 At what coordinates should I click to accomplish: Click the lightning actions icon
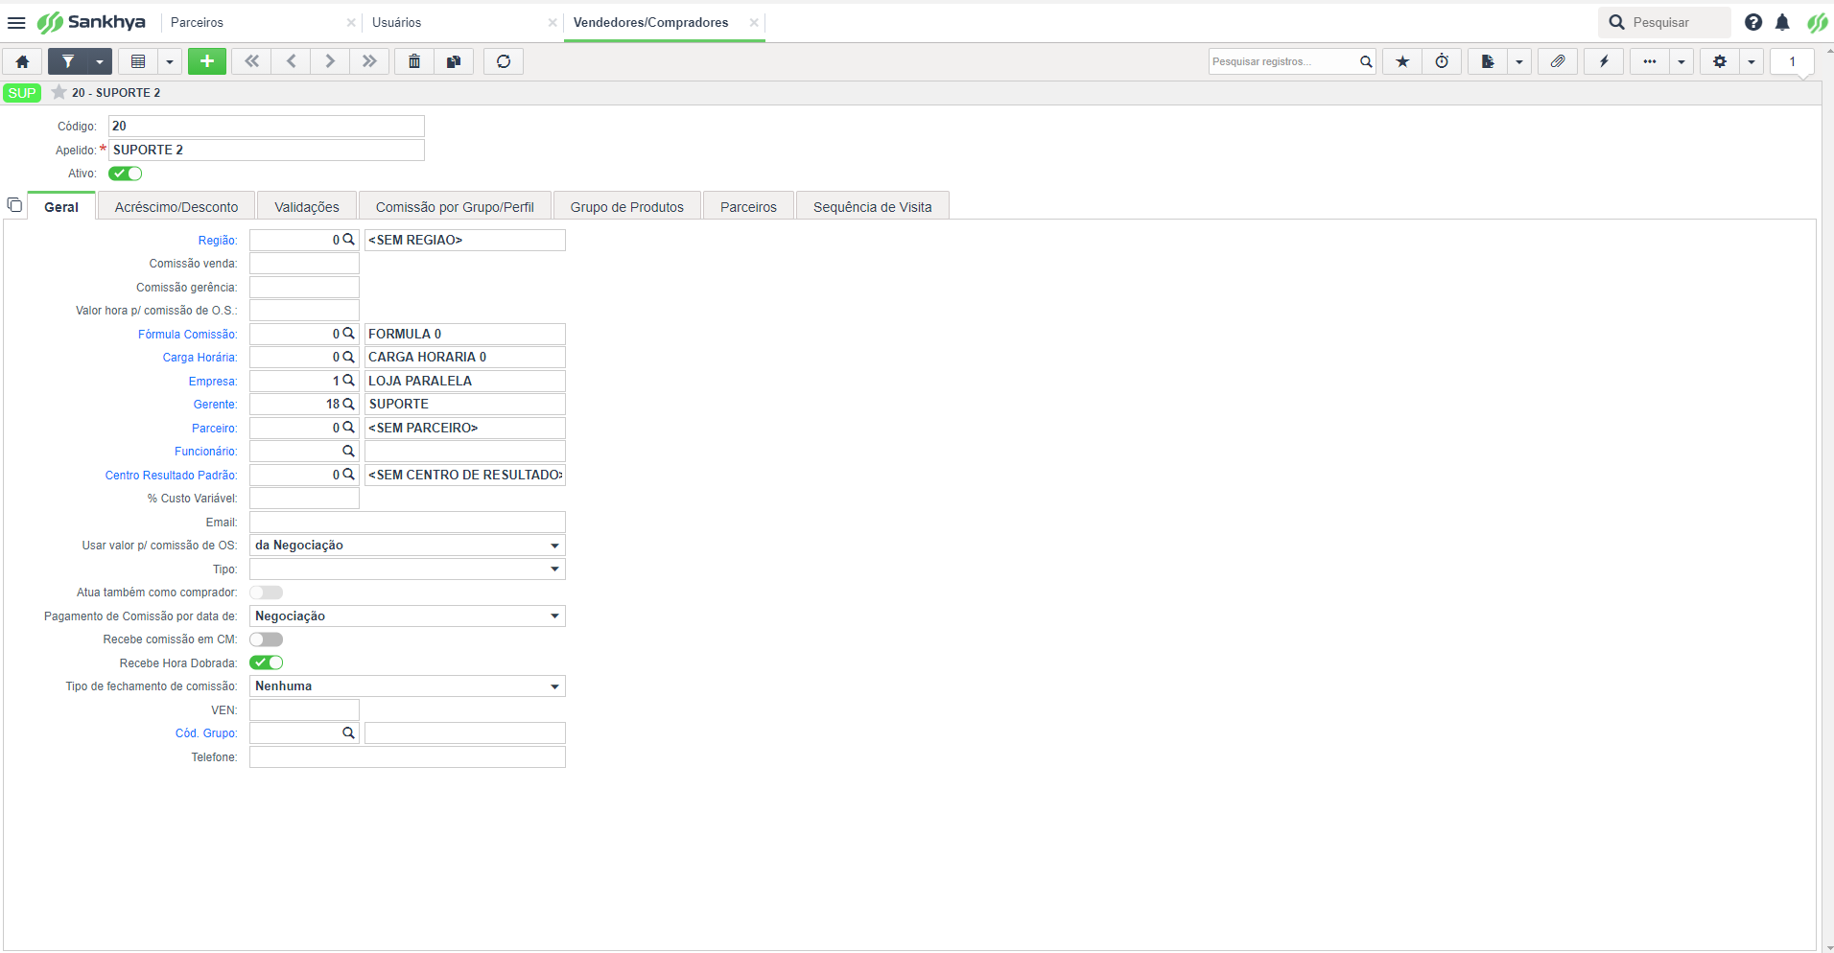[x=1604, y=61]
